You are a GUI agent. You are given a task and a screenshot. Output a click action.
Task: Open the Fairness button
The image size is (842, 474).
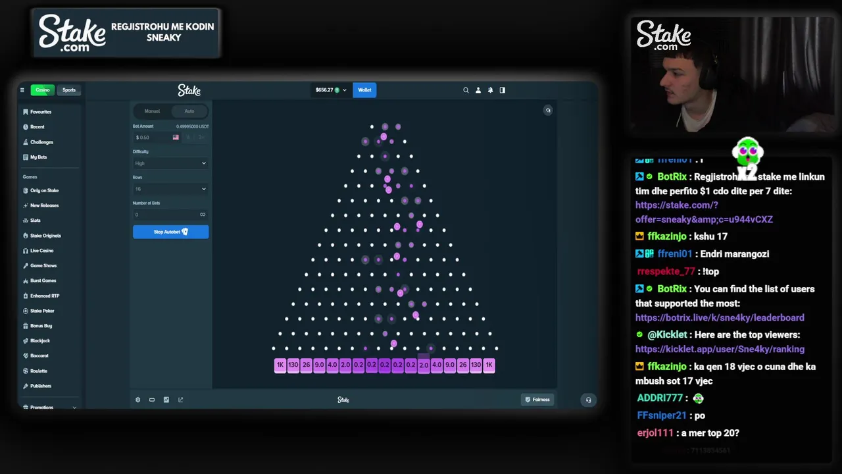click(x=537, y=400)
